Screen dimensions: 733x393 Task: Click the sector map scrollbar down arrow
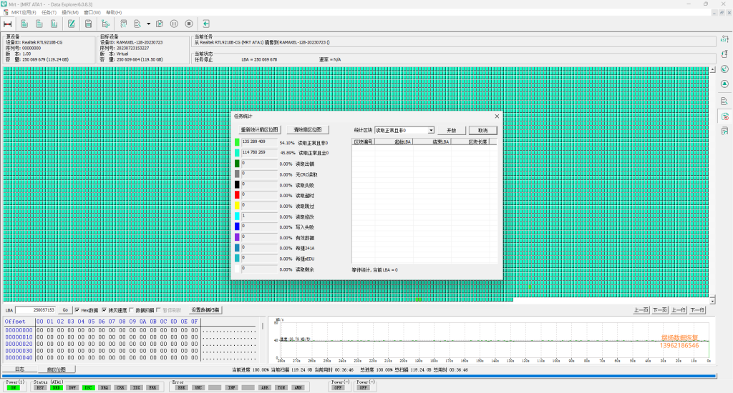(712, 300)
